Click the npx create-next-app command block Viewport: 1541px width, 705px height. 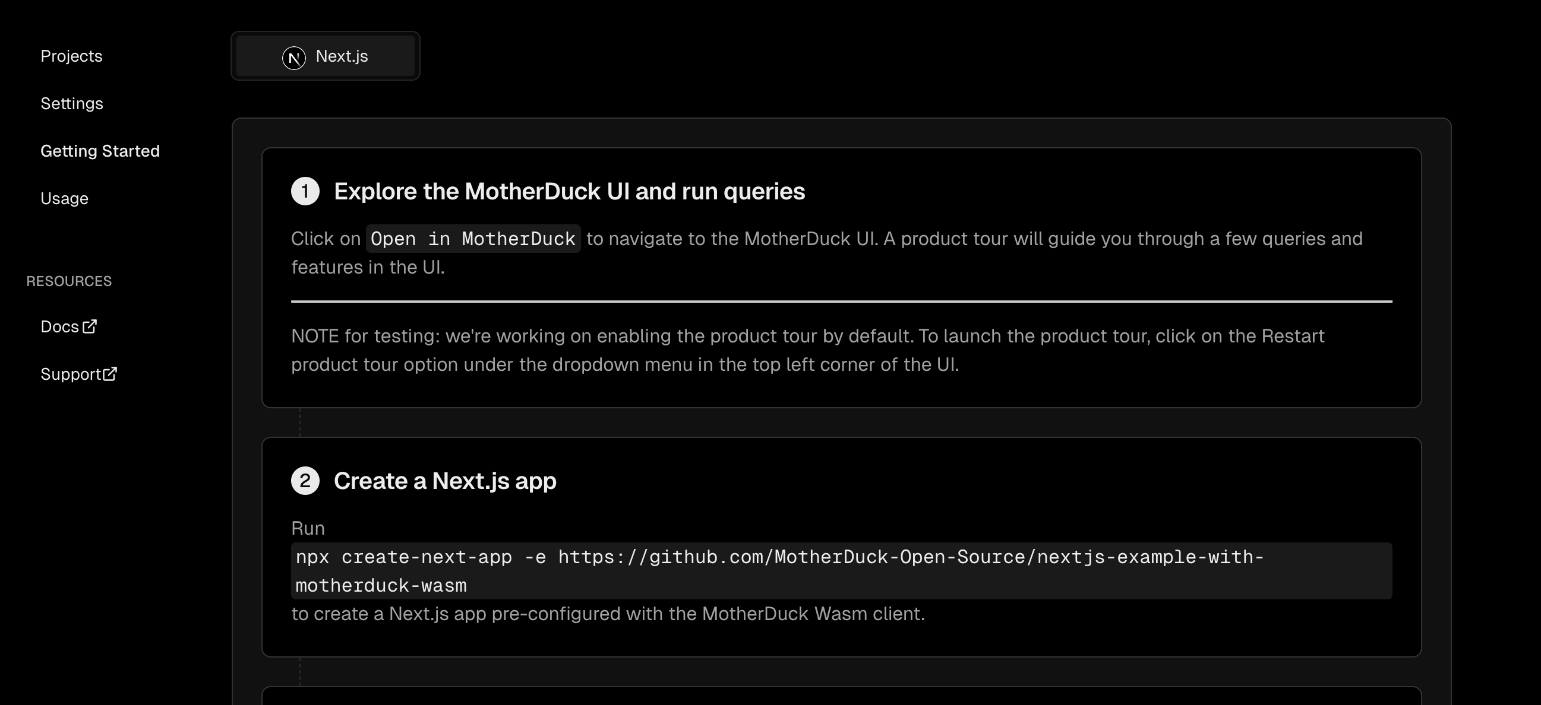click(x=842, y=570)
